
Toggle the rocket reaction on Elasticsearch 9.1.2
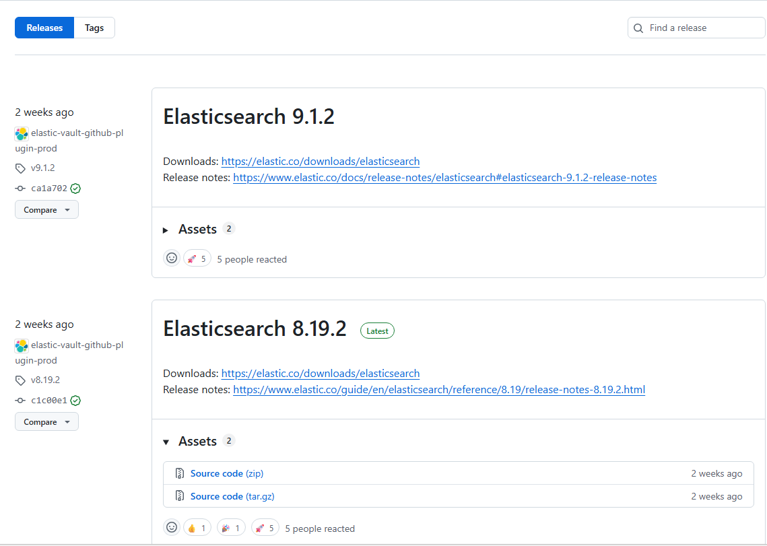click(197, 258)
